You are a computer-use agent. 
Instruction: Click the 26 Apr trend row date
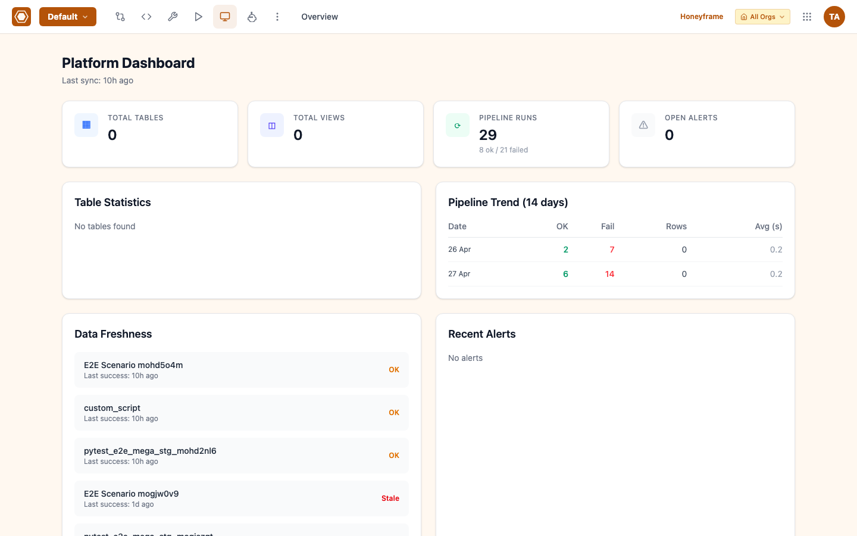[x=459, y=250]
